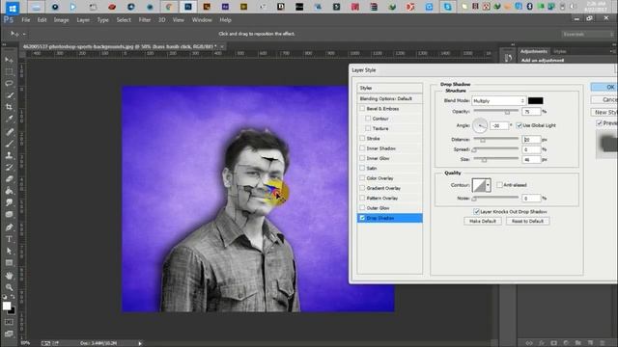
Task: Click Reset to Default button
Action: 527,221
